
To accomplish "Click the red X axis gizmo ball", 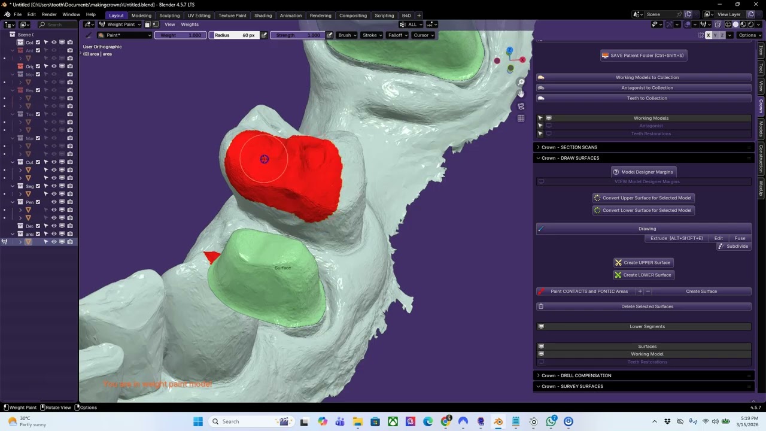I will (x=522, y=59).
